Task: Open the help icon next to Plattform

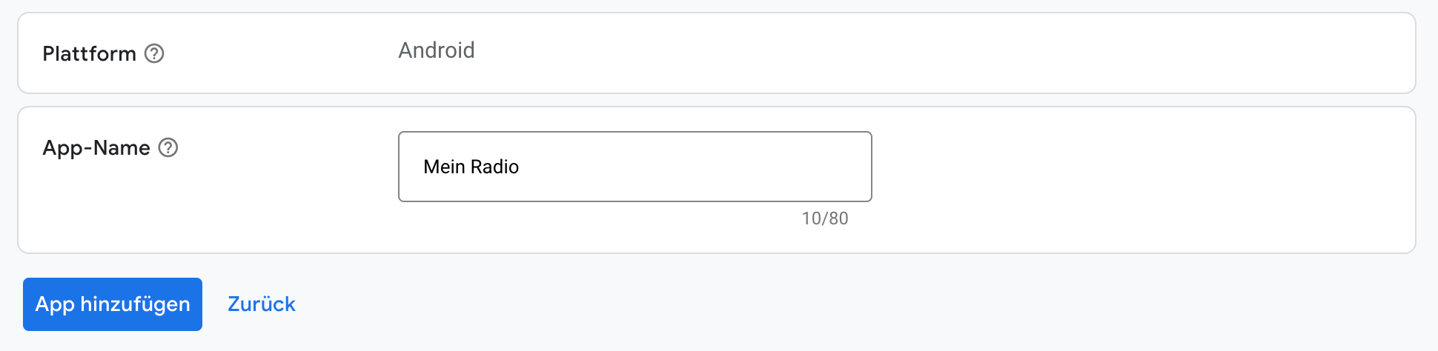Action: 154,53
